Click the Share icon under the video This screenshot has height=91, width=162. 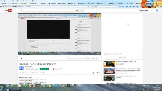point(31,73)
